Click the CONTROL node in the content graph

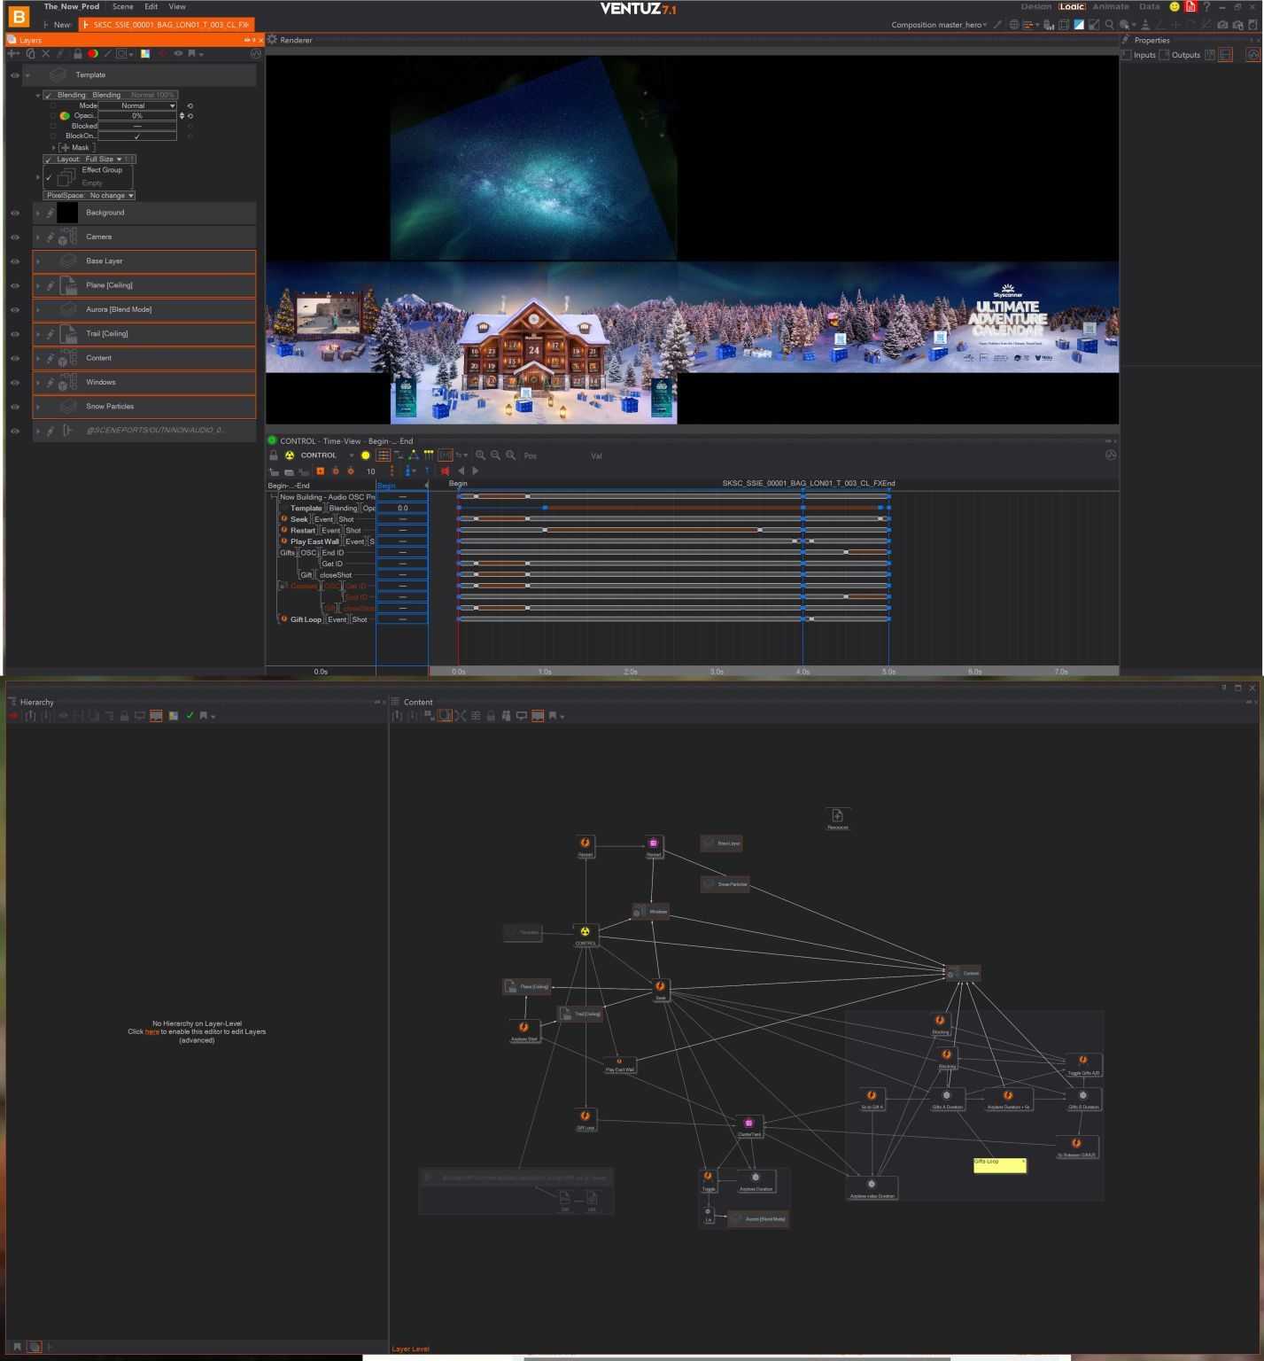tap(585, 933)
